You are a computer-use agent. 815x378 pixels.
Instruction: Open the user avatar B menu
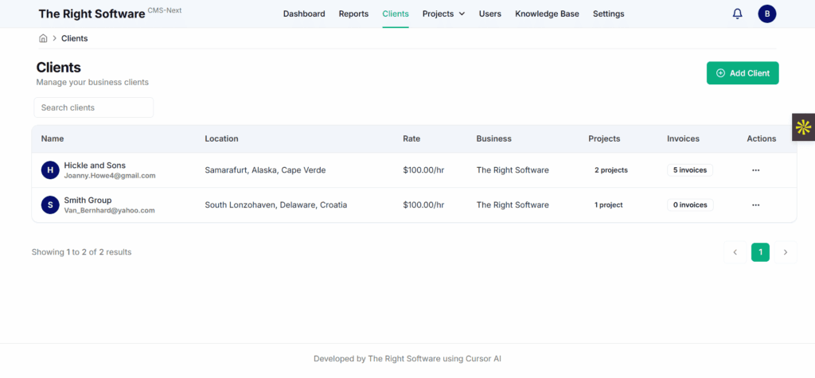[x=766, y=14]
